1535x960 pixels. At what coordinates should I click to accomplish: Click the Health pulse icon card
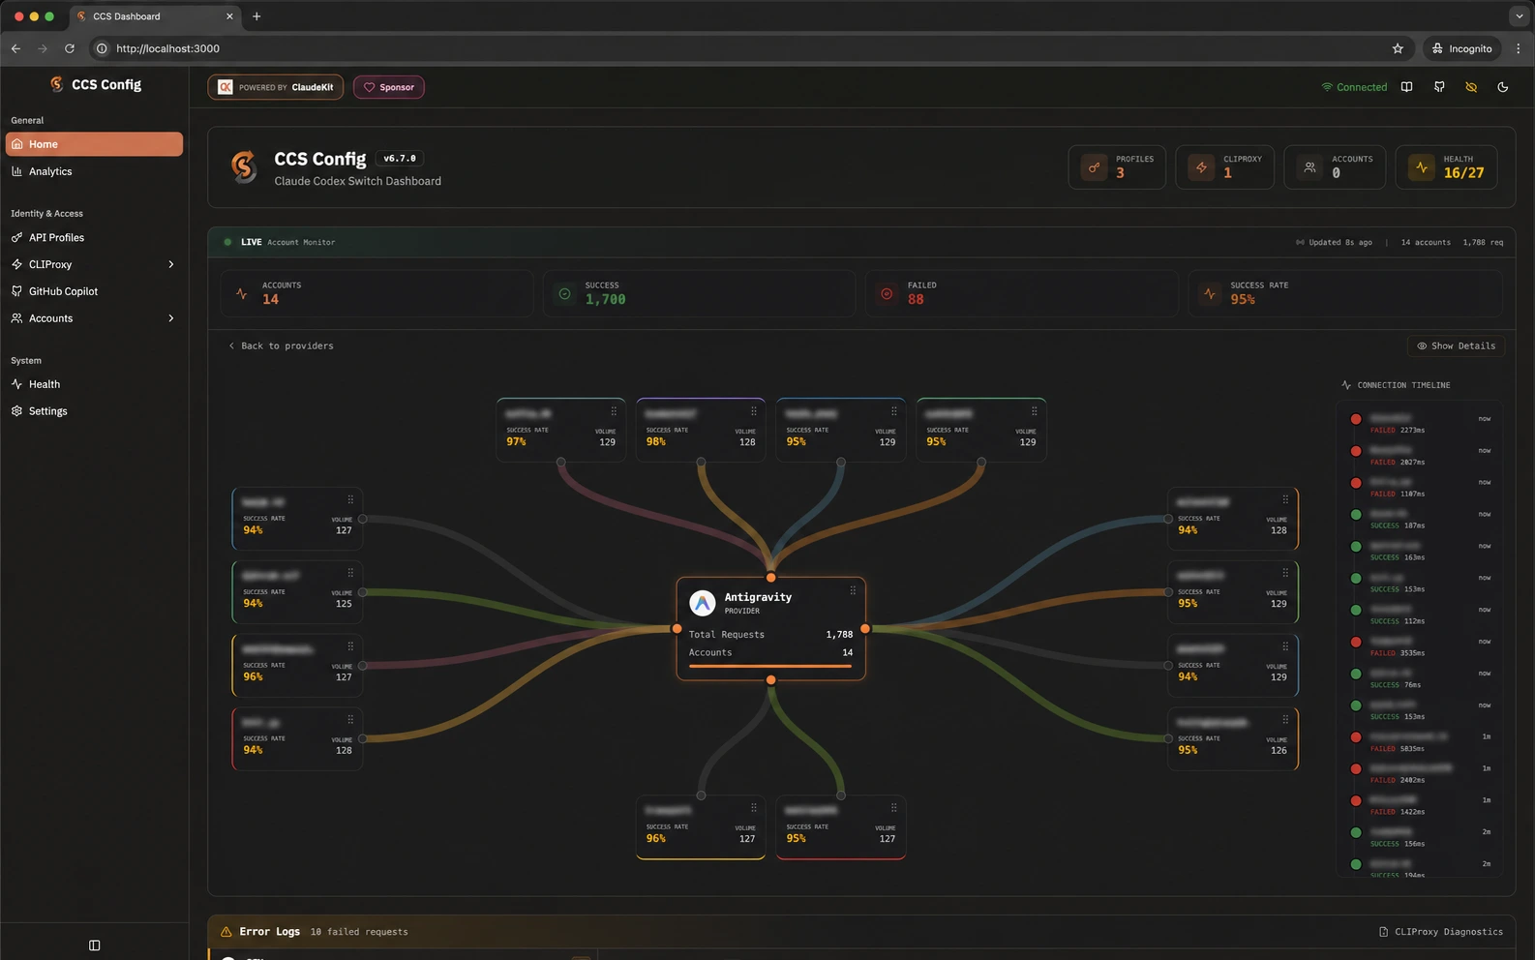(1446, 167)
